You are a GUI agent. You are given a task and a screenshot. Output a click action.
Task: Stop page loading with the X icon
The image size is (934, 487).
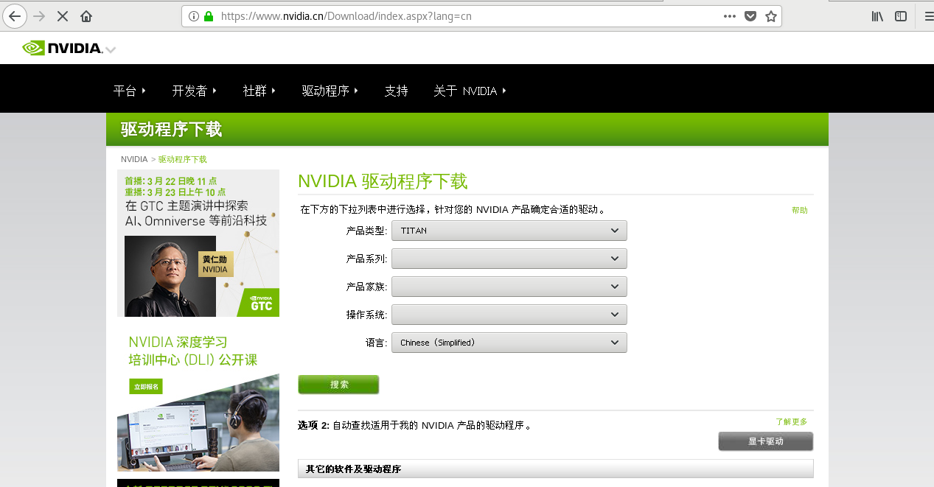point(61,15)
